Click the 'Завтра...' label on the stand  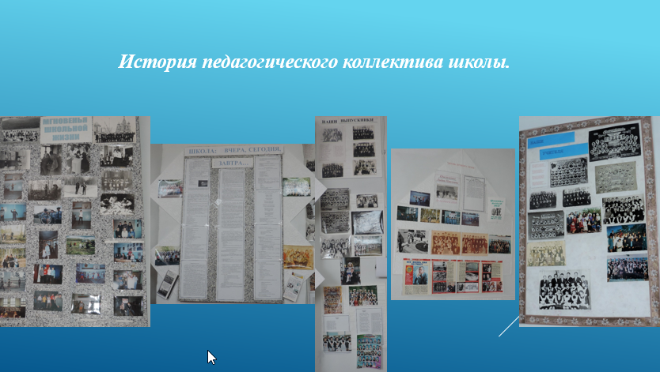tap(233, 163)
